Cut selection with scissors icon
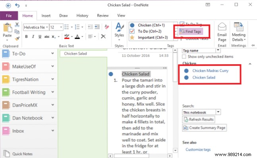Viewport: 257px width, 158px height. click(17, 25)
